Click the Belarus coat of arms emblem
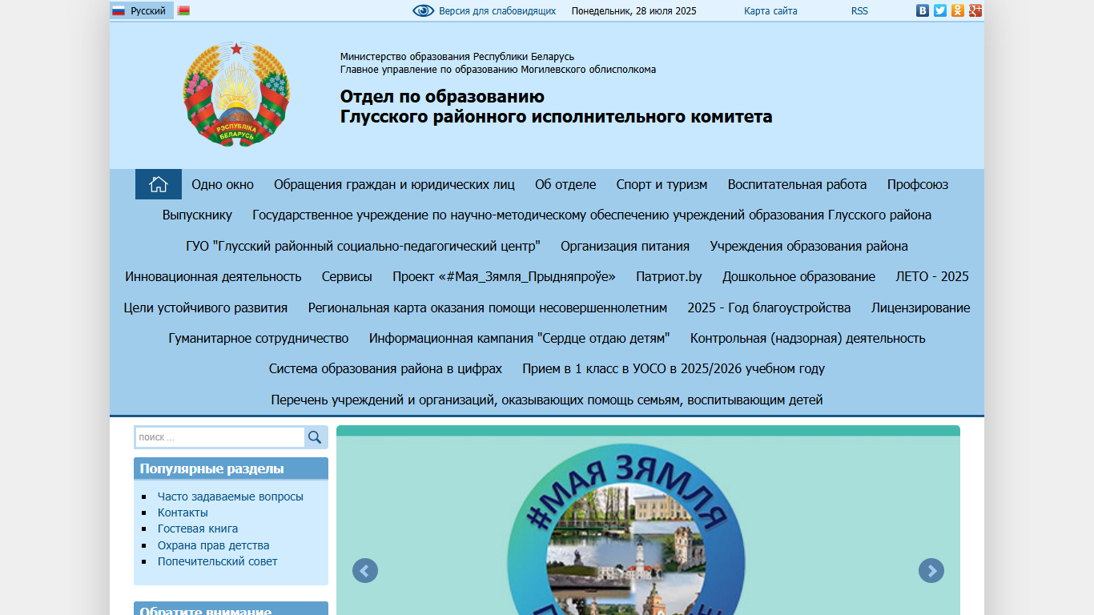 [236, 94]
